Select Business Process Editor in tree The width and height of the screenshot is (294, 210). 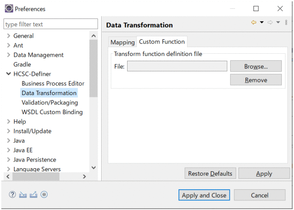[53, 83]
